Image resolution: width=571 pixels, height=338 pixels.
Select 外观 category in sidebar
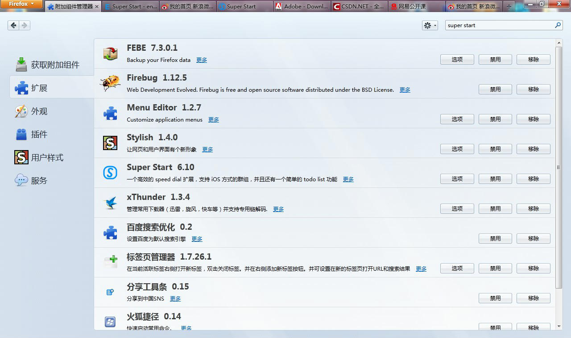click(51, 111)
